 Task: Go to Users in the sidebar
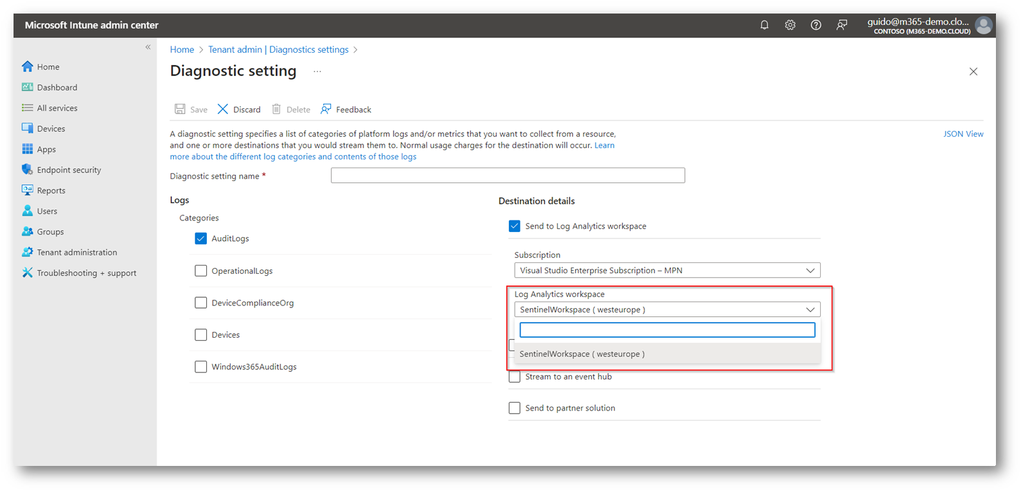coord(47,211)
